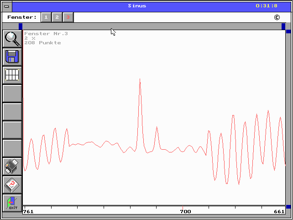
Task: Select the magnifying glass zoom tool
Action: 12,39
